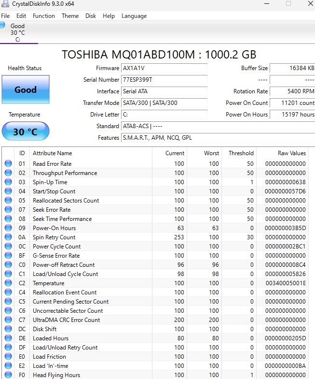Click the Current column header
This screenshot has width=315, height=379.
(175, 153)
